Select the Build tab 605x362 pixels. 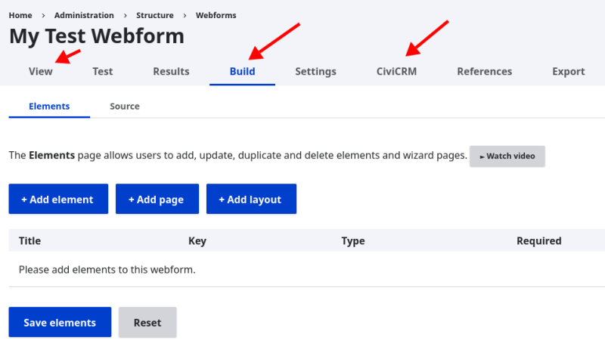click(242, 71)
